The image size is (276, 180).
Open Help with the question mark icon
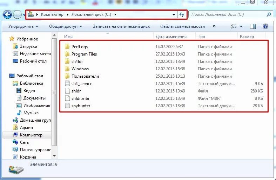coord(265,26)
